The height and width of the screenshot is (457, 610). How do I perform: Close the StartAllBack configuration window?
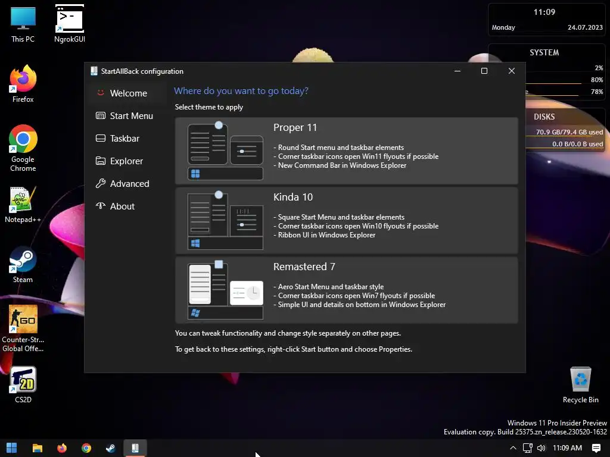point(512,71)
